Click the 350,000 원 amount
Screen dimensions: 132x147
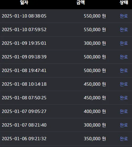95,139
